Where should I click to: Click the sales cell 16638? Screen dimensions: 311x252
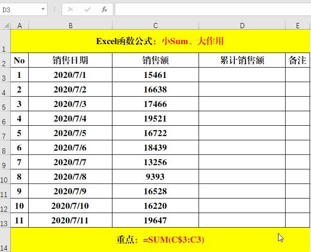(x=155, y=89)
